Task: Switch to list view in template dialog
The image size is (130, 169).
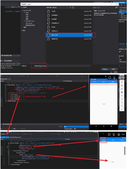Action: tap(73, 7)
